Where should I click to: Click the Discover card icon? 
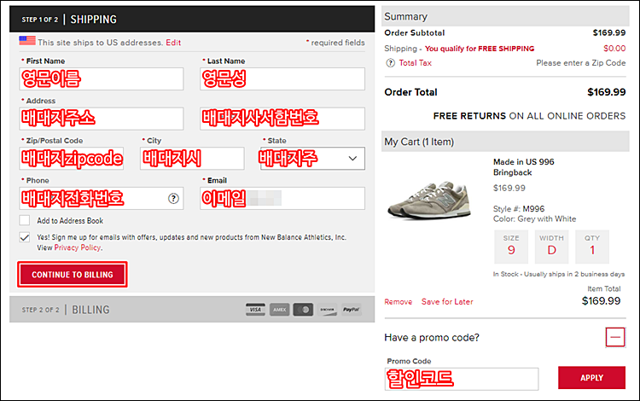(328, 310)
